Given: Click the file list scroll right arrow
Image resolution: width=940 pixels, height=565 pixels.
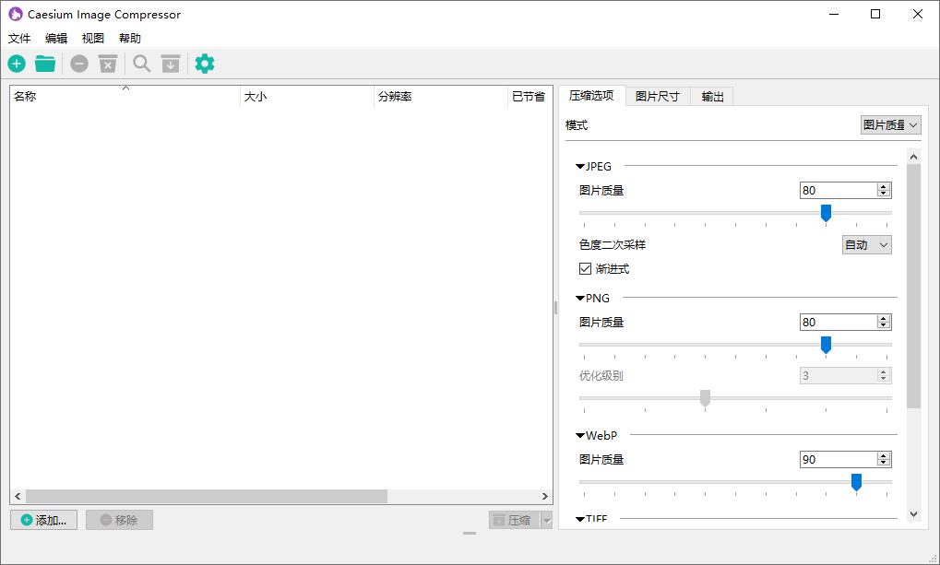Looking at the screenshot, I should tap(544, 496).
